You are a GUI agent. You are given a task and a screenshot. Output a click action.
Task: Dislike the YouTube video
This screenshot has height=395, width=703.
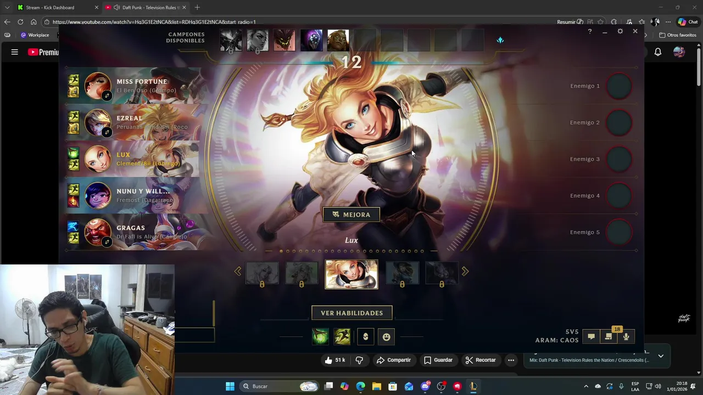(x=359, y=360)
